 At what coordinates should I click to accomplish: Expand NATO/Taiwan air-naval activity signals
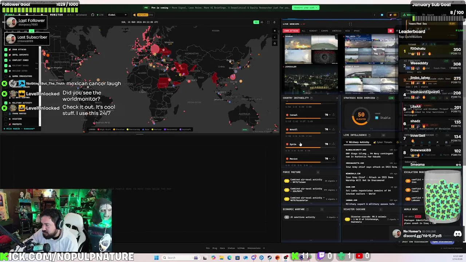coord(311,181)
